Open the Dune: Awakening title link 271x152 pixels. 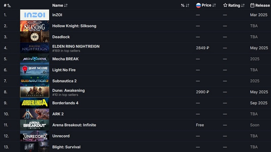coord(68,91)
